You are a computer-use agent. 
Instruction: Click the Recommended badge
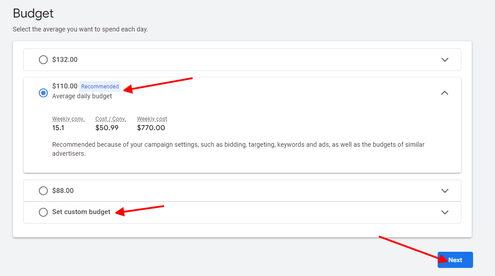tap(99, 86)
